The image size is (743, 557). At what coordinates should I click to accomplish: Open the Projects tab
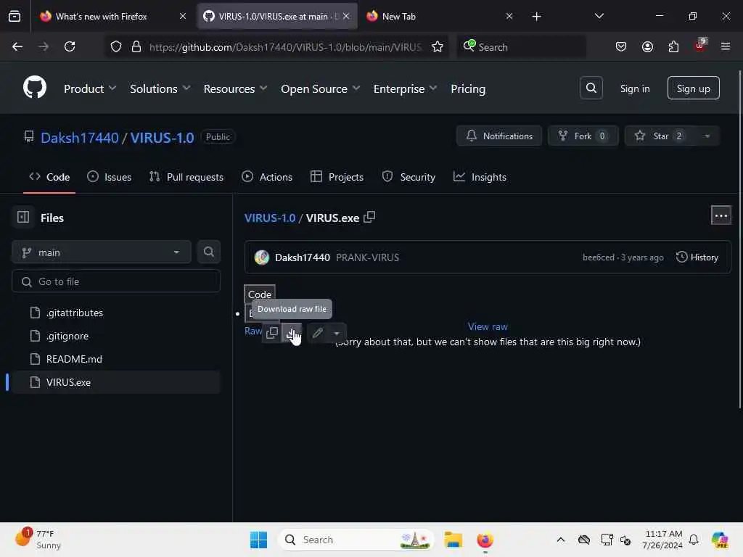coord(337,177)
